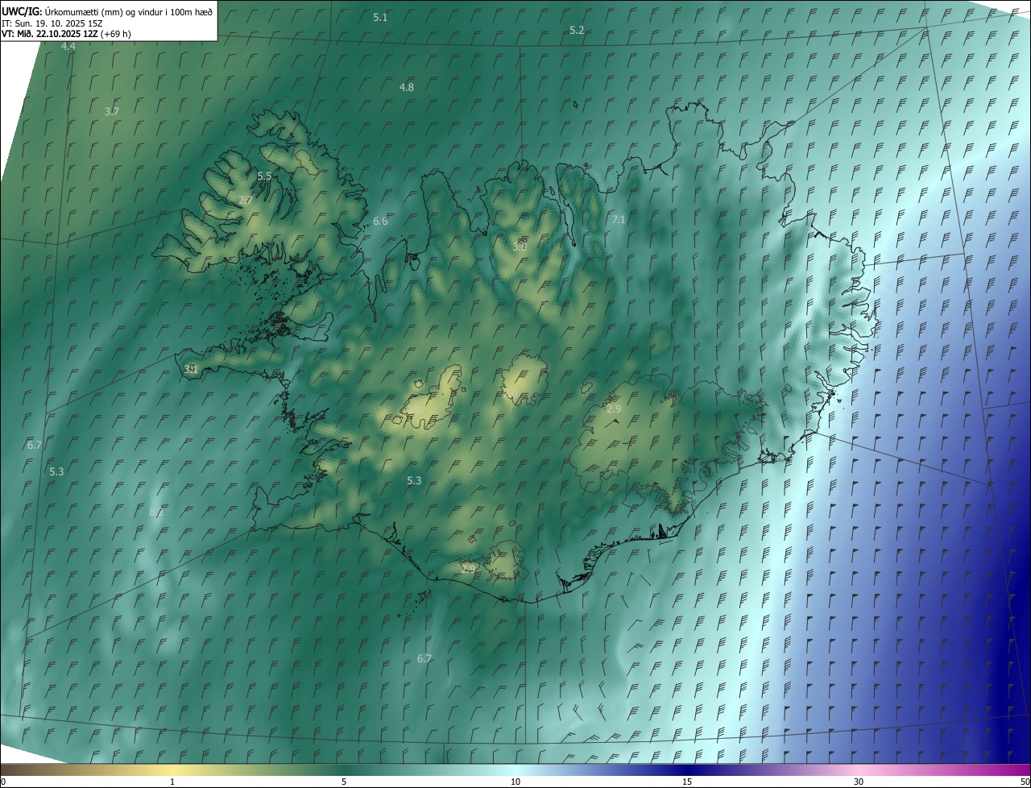Click the 7.1 value on the map

619,219
